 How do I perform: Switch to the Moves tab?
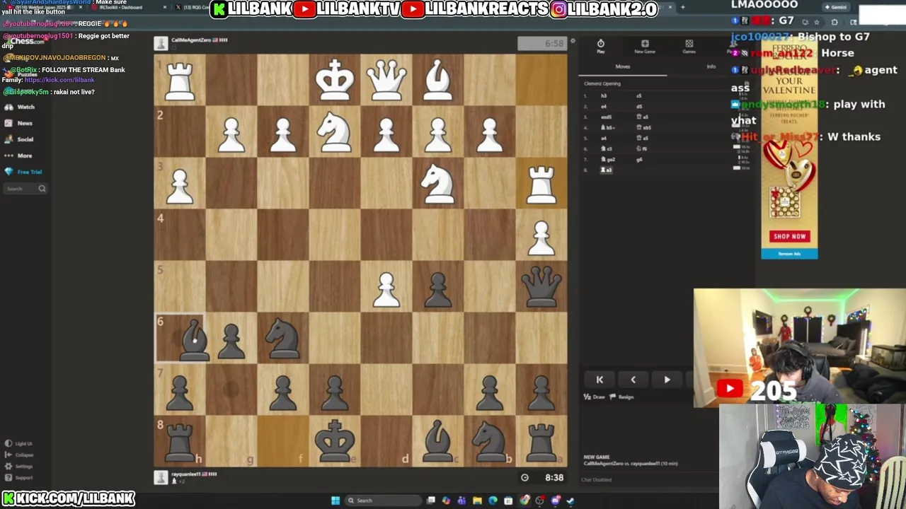623,66
